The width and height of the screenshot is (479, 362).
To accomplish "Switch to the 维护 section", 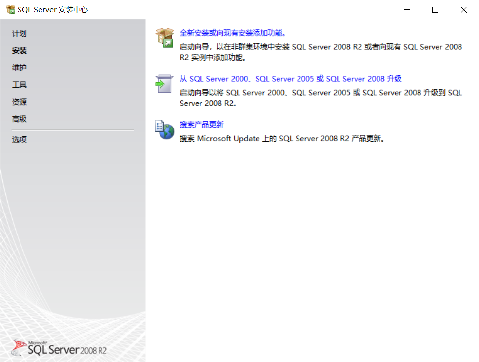I will [x=20, y=67].
